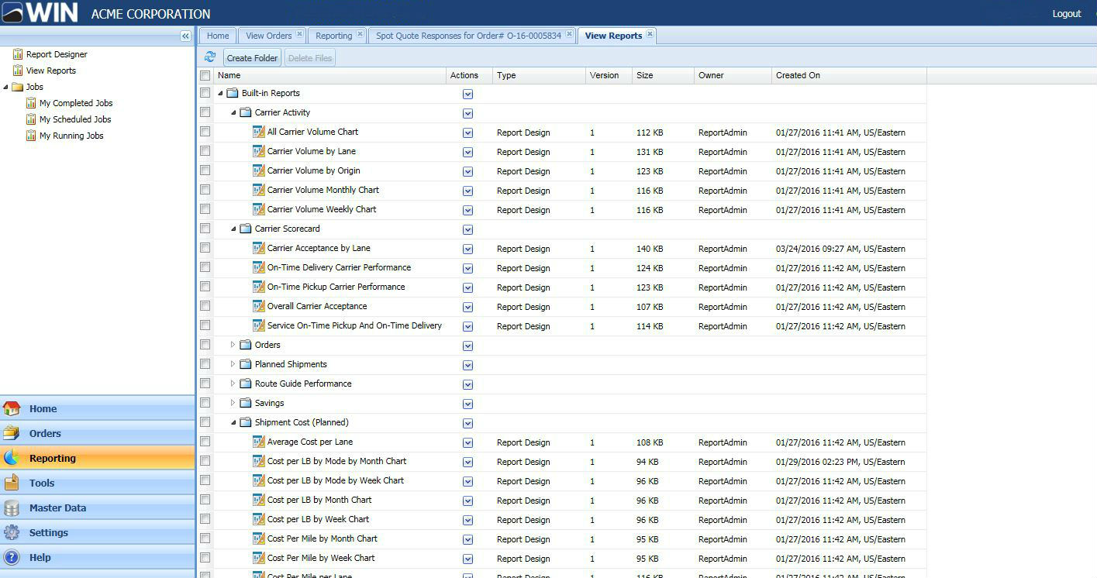Click the My Scheduled Jobs chart icon
Screen dimensions: 1097x578
pyautogui.click(x=31, y=119)
